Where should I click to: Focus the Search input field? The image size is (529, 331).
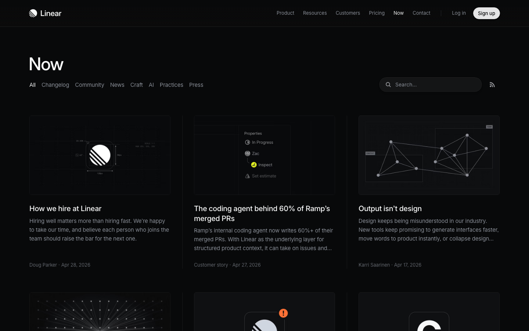(431, 85)
